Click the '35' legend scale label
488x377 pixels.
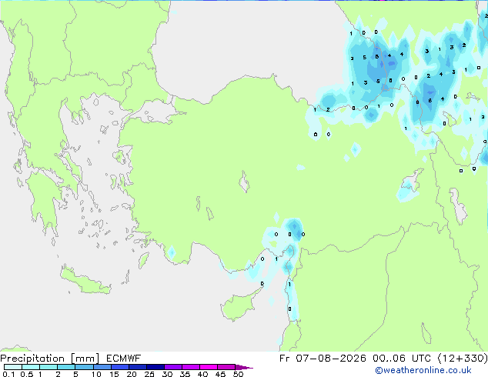pos(185,374)
